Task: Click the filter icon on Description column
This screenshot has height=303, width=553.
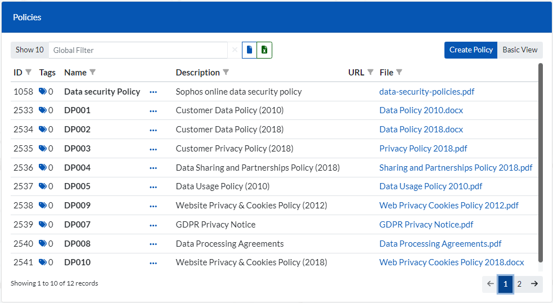Action: [226, 73]
